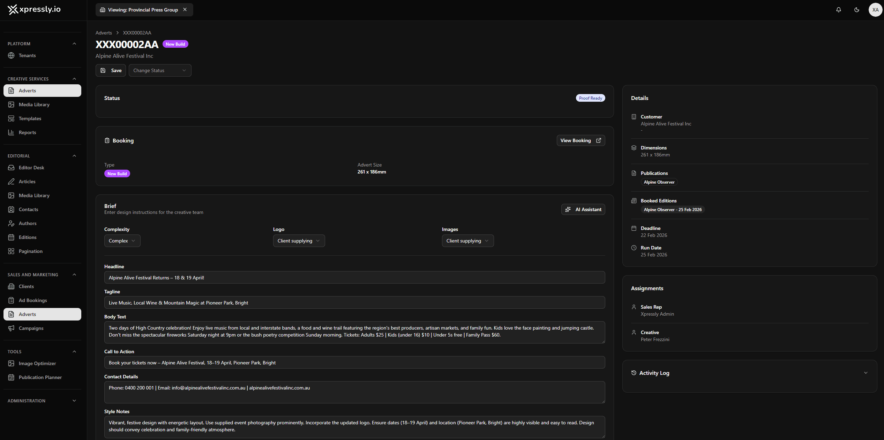Collapse the Creative Services sidebar section

74,79
